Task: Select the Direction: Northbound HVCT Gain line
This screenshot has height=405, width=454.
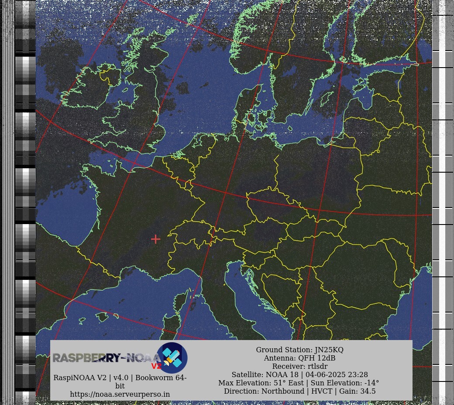Action: point(299,391)
